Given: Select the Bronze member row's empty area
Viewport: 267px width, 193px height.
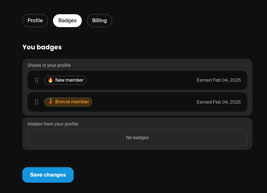Looking at the screenshot, I should 144,102.
